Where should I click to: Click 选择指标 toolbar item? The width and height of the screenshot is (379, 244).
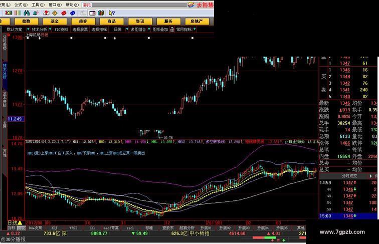tap(99, 30)
